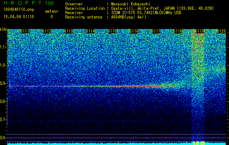Click the 1.0 kHz axis label

[x=3, y=65]
